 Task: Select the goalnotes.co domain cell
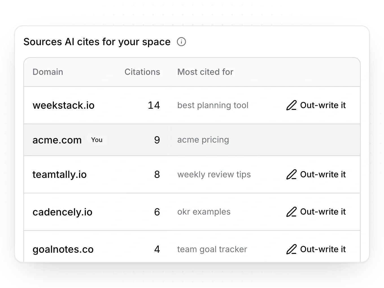click(63, 249)
